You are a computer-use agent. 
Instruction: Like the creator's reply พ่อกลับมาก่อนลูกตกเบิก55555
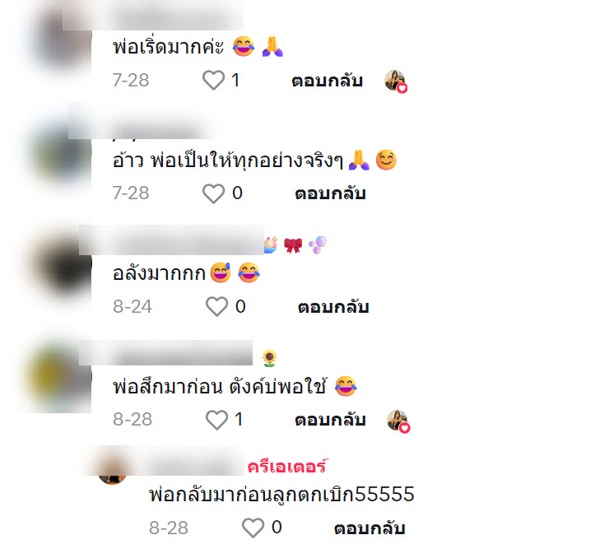pyautogui.click(x=253, y=528)
